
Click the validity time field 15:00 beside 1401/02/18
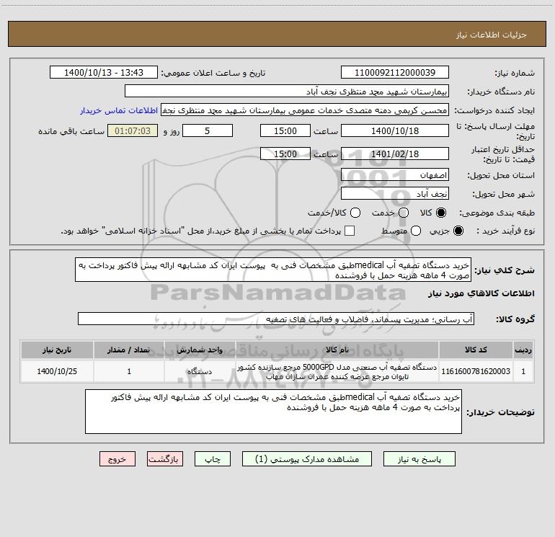point(285,154)
